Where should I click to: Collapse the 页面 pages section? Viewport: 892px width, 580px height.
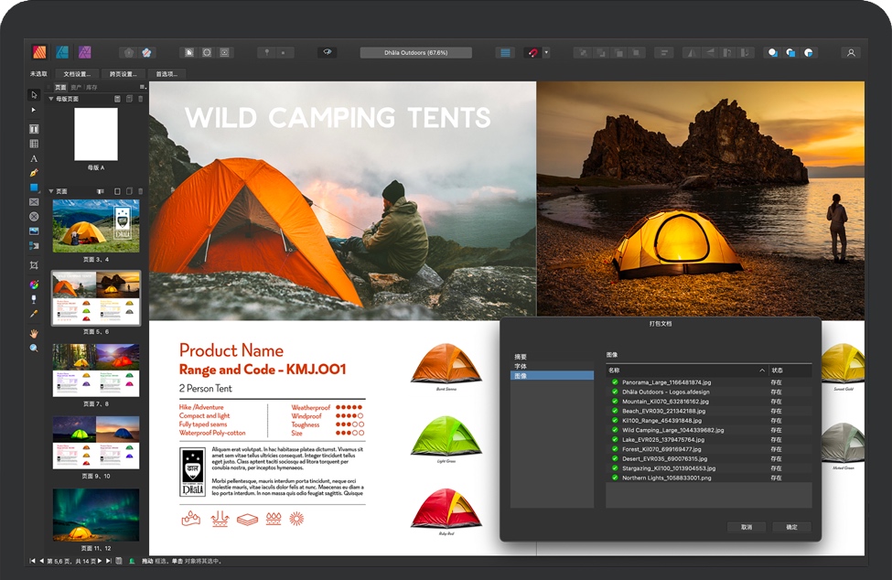click(x=51, y=191)
